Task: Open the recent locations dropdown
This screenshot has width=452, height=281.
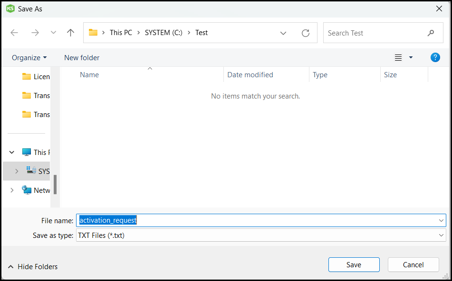Action: point(53,33)
